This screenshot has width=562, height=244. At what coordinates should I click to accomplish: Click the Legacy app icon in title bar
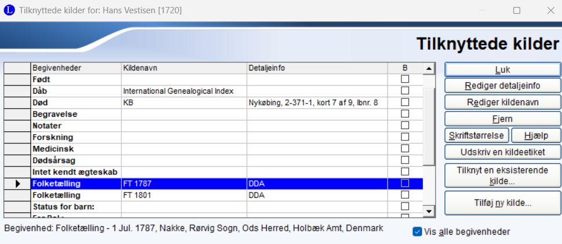(9, 10)
